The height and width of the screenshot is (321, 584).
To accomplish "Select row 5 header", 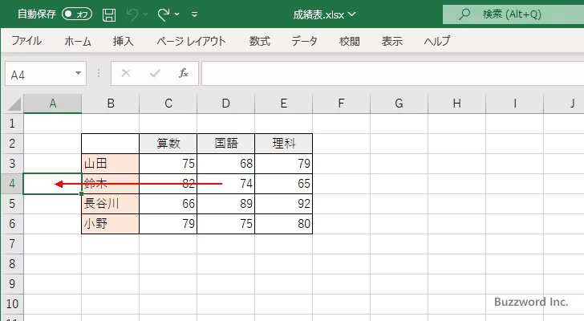I will click(x=12, y=204).
